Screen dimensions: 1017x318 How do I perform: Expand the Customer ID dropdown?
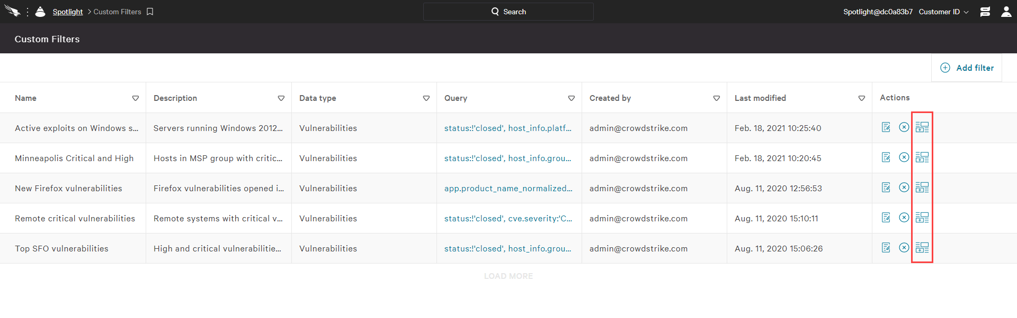coord(944,12)
